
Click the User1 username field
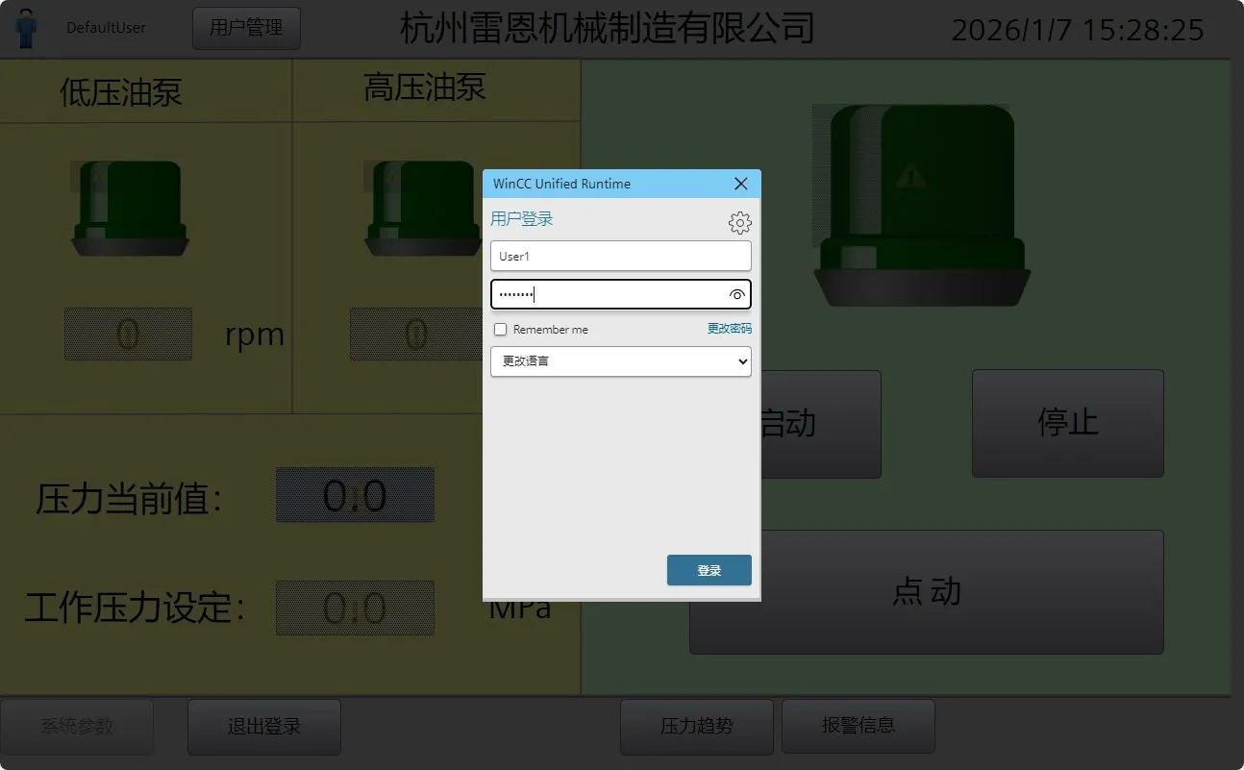620,257
